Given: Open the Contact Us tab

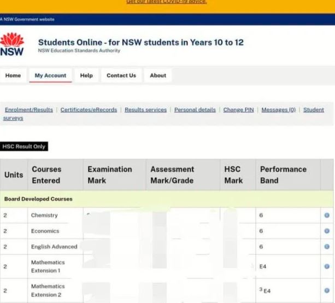Looking at the screenshot, I should (121, 75).
